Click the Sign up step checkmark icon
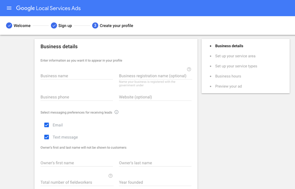 tap(54, 26)
